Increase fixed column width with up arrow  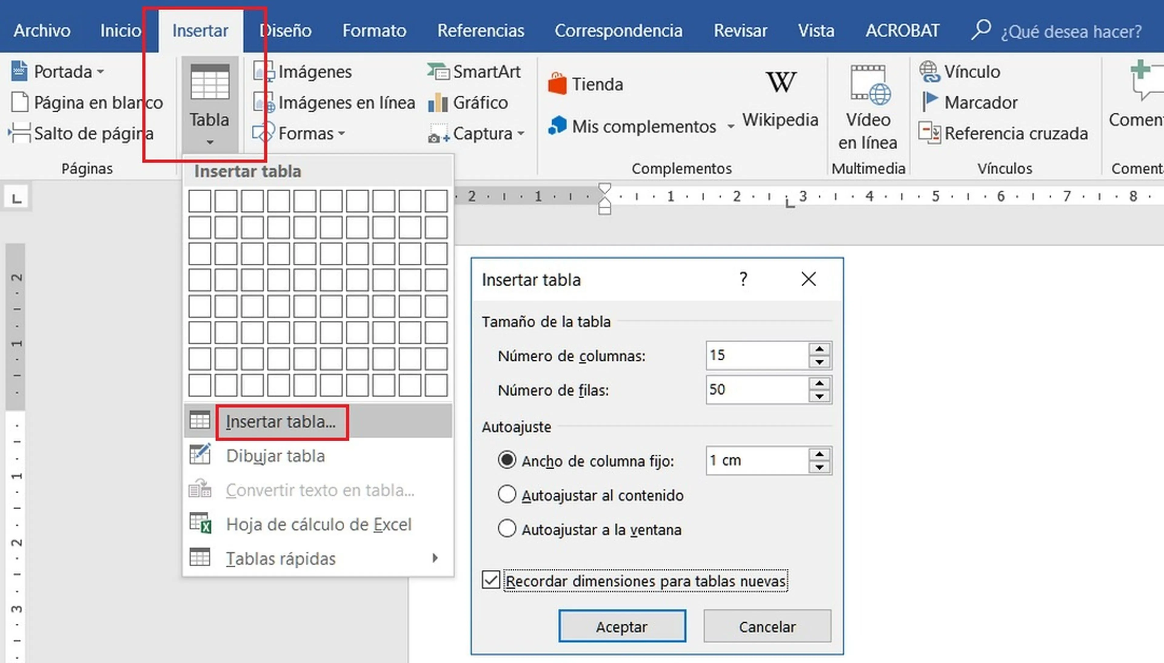(819, 454)
